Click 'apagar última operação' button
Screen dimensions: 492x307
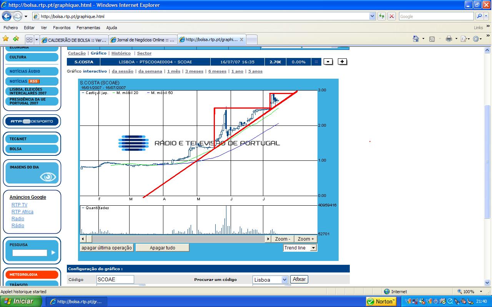pos(106,248)
